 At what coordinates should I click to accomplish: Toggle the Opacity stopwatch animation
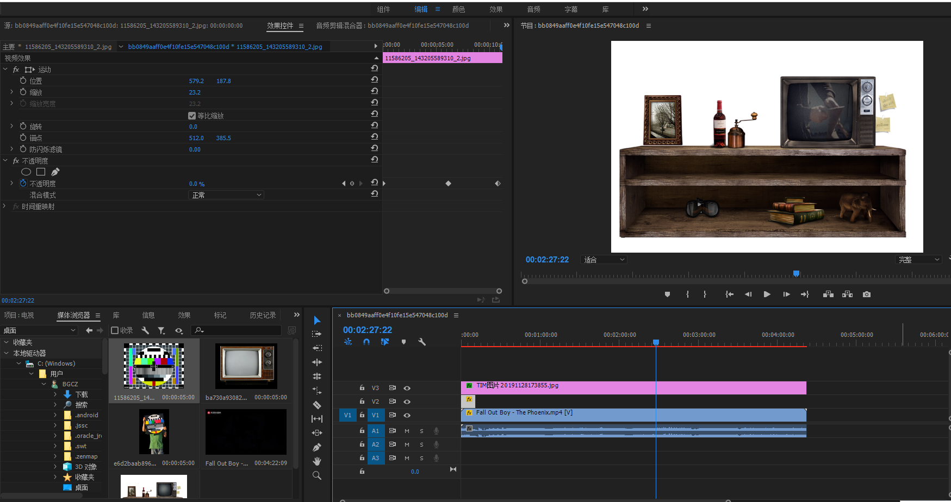point(23,184)
